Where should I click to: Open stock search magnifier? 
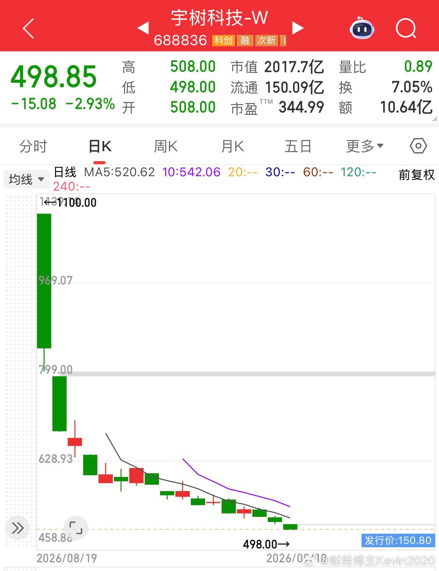pos(406,28)
